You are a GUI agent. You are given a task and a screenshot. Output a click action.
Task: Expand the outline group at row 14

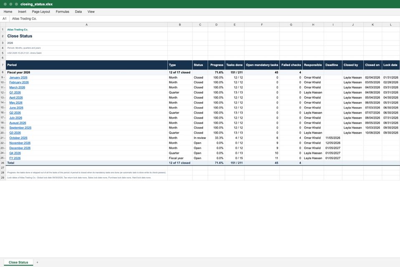[4, 102]
